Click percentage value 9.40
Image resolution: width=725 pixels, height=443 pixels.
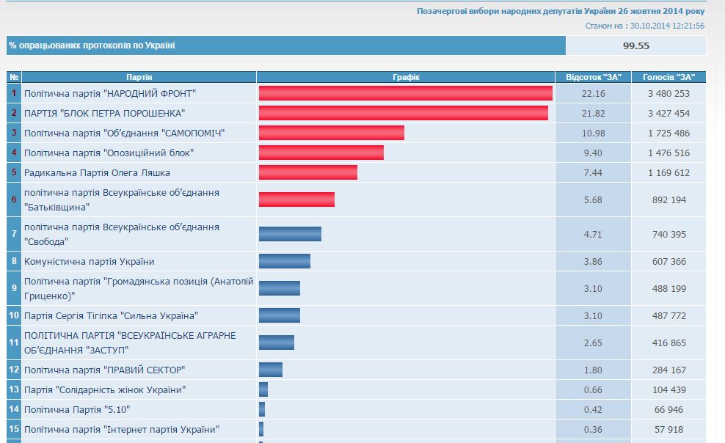(593, 153)
